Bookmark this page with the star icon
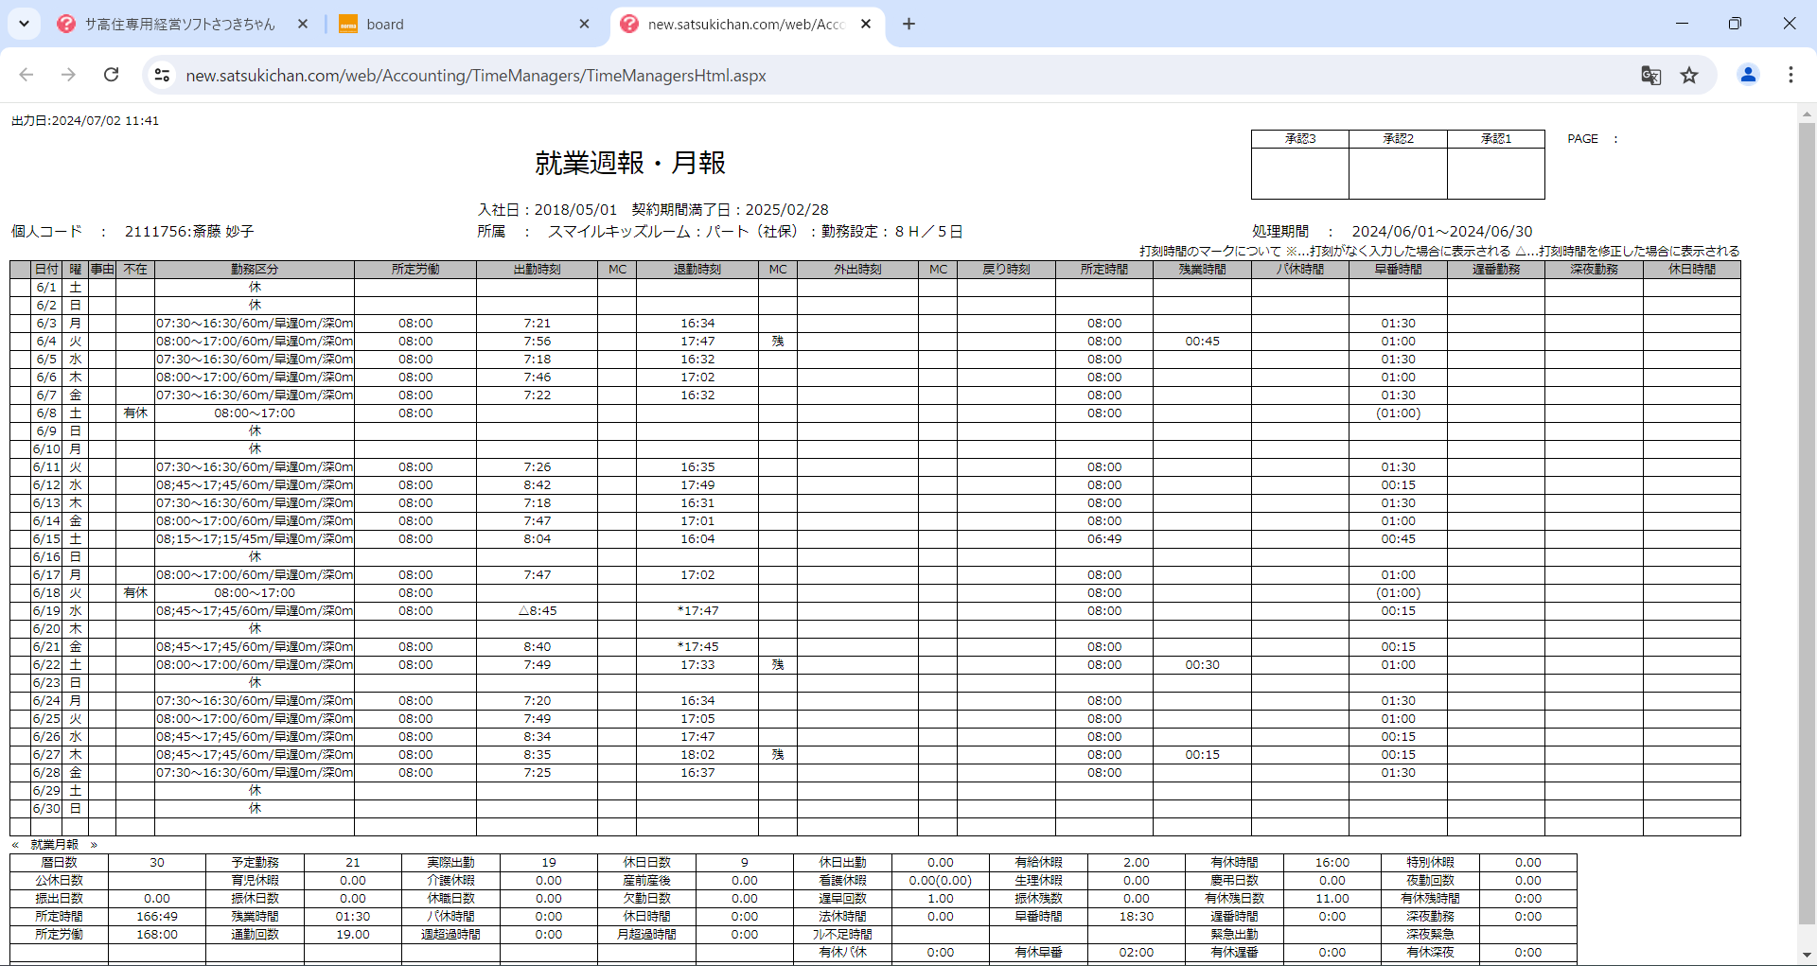The width and height of the screenshot is (1817, 966). coord(1689,75)
